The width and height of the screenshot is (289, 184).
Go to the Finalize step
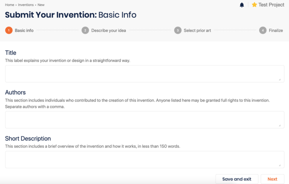tap(276, 30)
